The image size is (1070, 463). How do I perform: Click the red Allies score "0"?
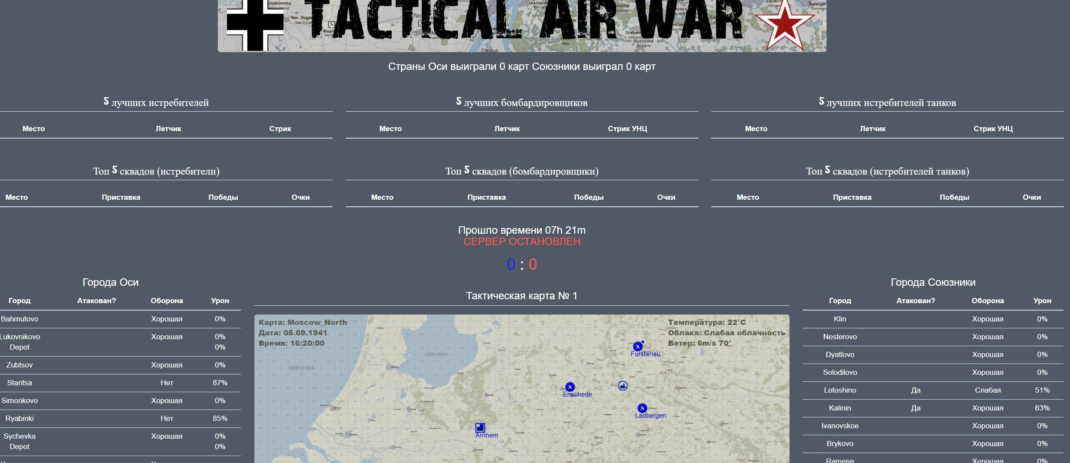coord(533,265)
